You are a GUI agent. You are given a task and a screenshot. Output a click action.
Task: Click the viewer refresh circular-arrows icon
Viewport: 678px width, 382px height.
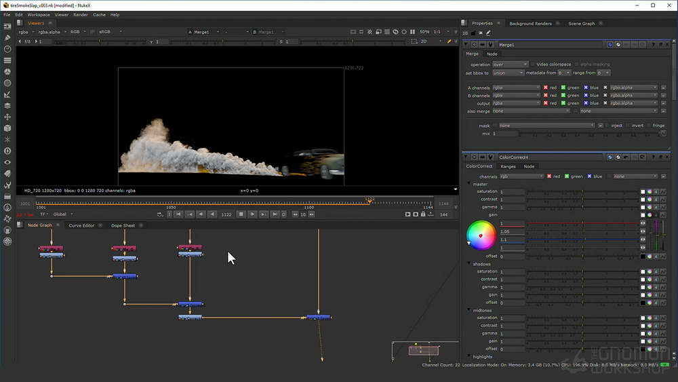coord(395,32)
